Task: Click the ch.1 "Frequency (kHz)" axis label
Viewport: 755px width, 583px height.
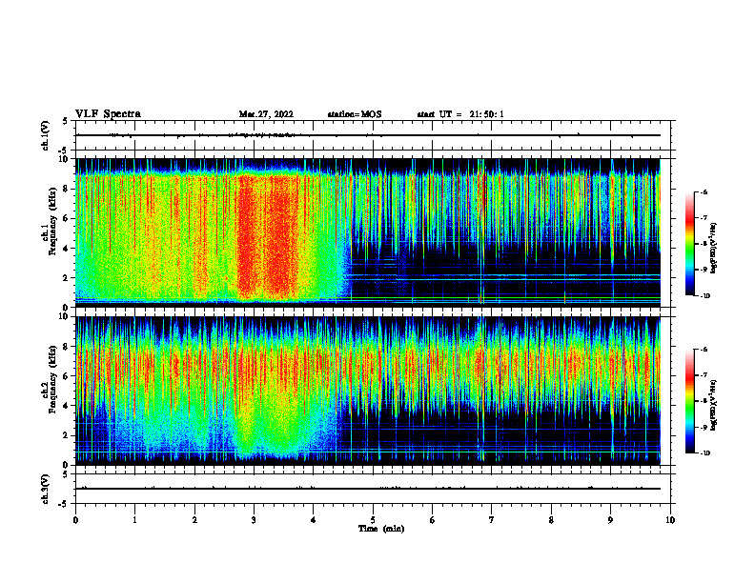Action: pos(53,221)
